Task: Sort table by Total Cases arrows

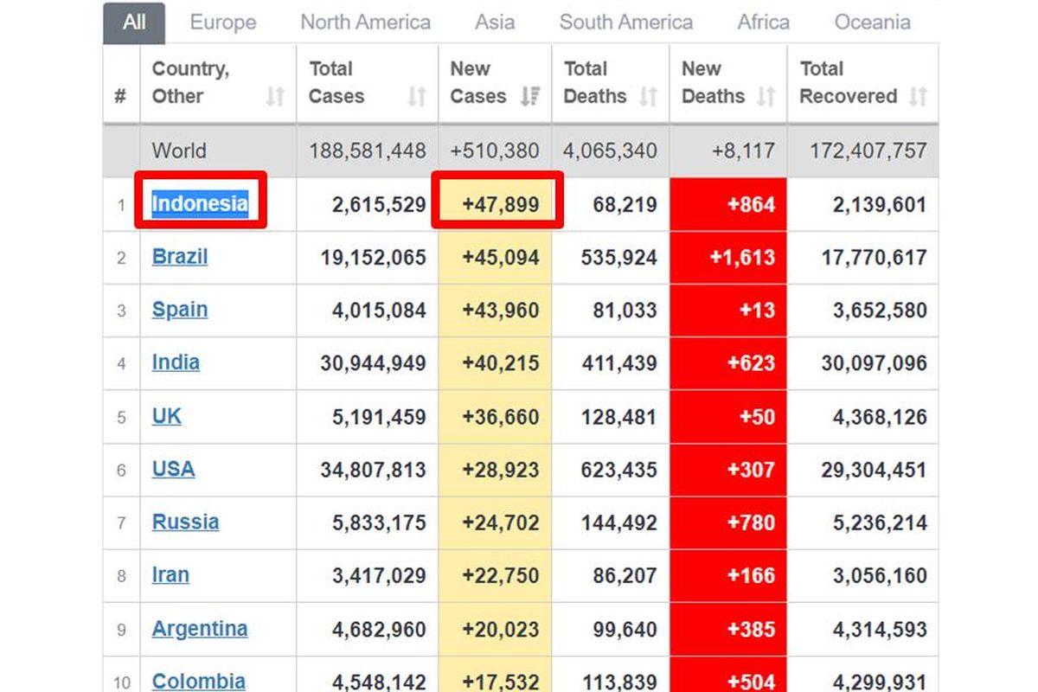Action: pyautogui.click(x=417, y=96)
